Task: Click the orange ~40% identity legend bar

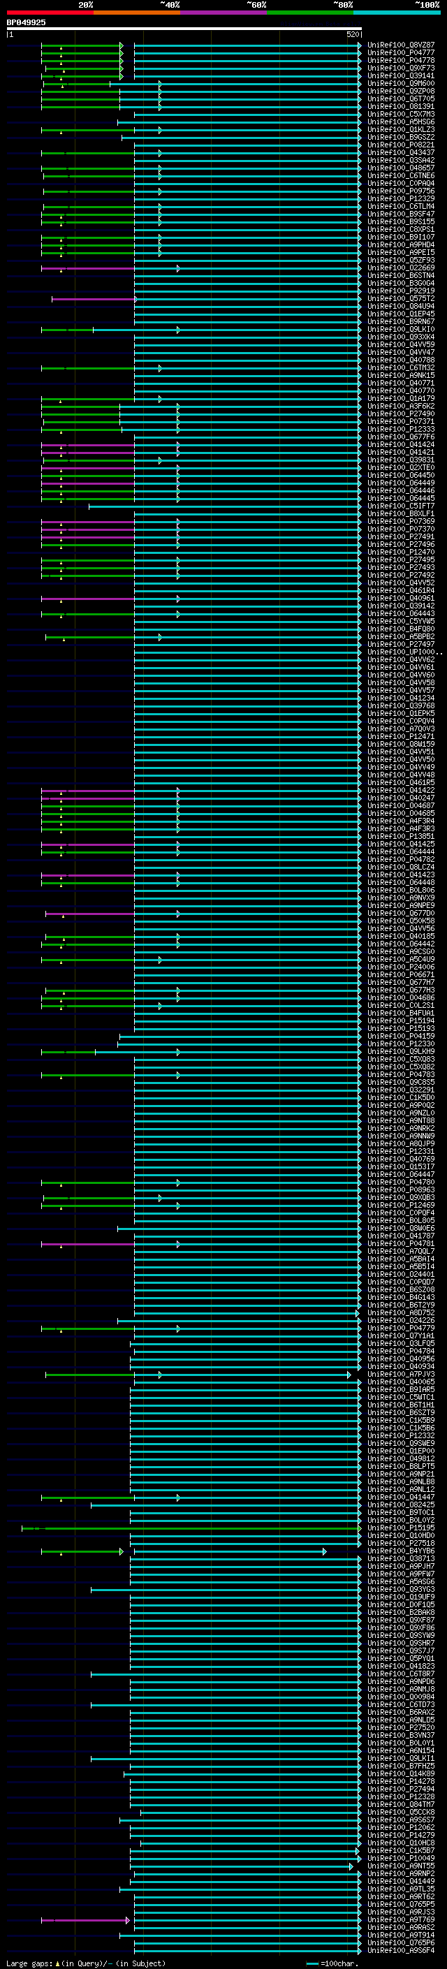Action: click(x=137, y=13)
